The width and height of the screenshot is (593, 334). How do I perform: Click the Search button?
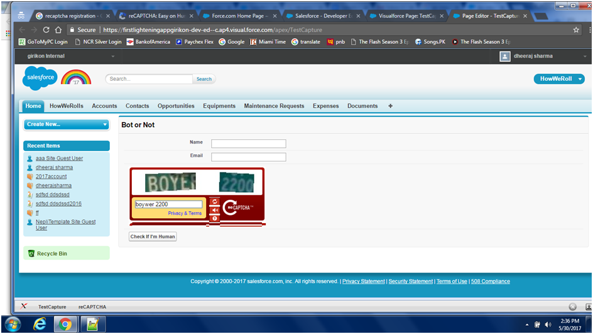point(204,79)
